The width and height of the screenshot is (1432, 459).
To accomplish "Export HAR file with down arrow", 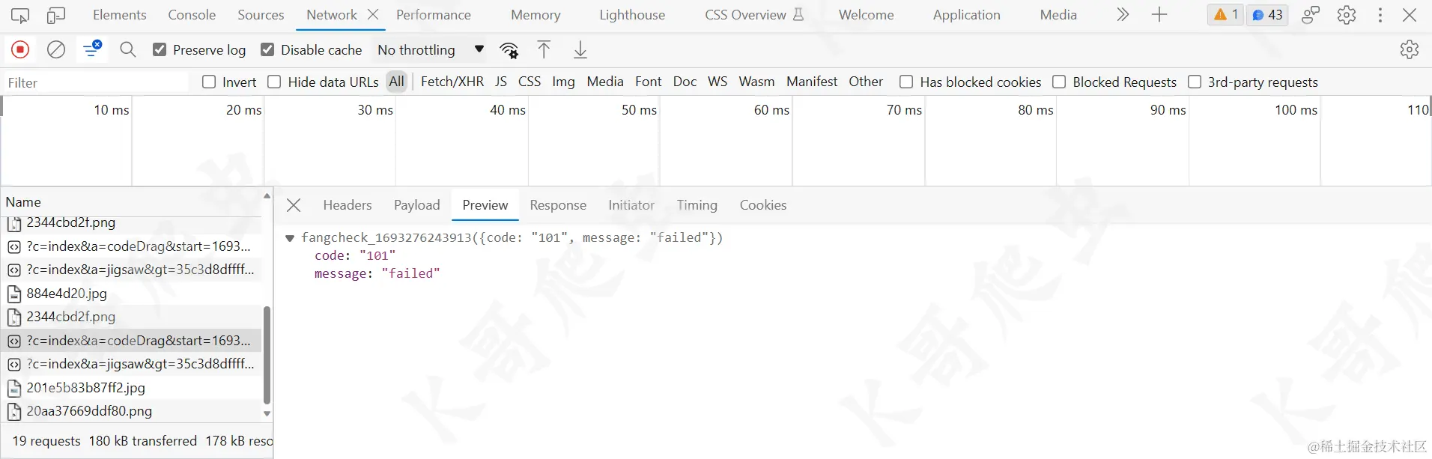I will (x=580, y=50).
